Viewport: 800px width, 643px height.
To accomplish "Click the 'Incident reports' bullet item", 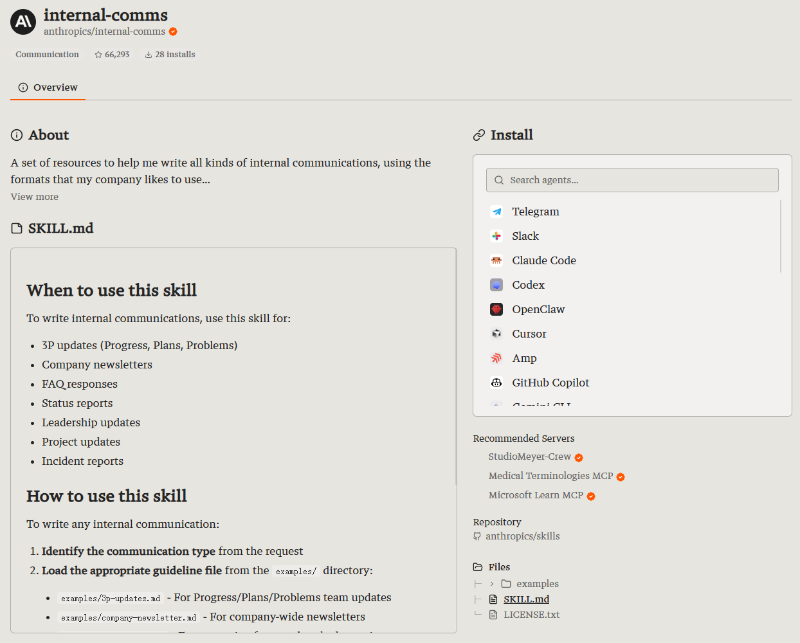I will pos(82,461).
